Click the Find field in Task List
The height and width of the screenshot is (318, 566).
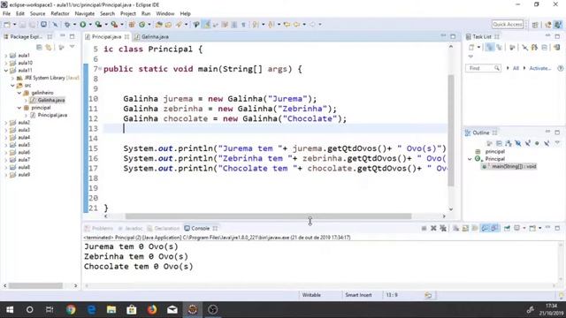coord(483,68)
